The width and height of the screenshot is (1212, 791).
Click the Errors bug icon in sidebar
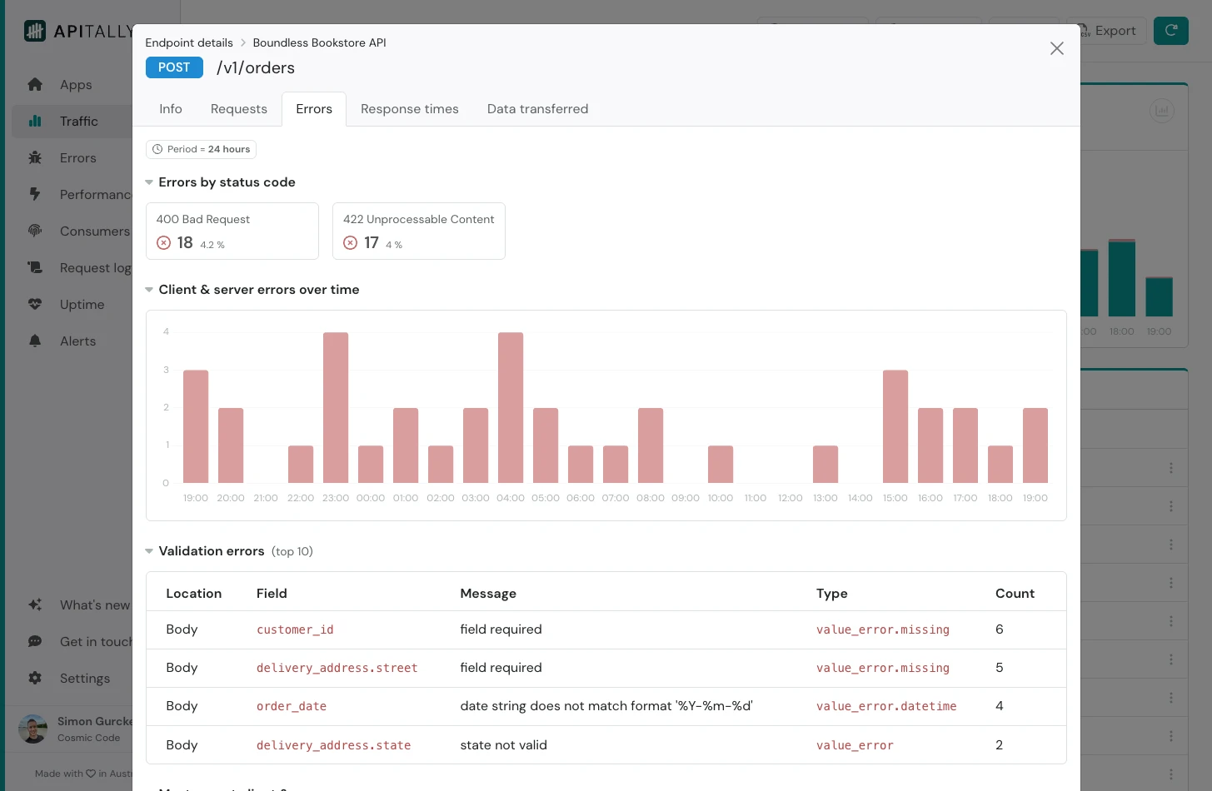[x=35, y=158]
